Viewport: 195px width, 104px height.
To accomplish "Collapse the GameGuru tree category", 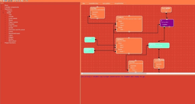I will point(1,9).
